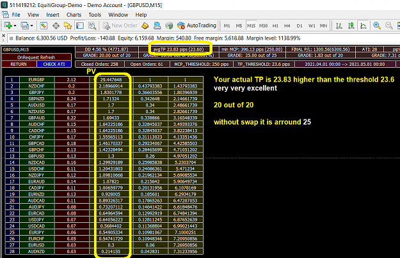
Task: Show the Market Watch window icon
Action: (44, 26)
